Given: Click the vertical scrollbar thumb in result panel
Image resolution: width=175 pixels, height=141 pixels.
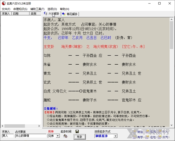Looking at the screenshot, I should [x=171, y=35].
